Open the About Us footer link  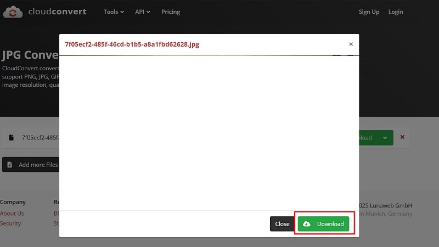tap(12, 213)
